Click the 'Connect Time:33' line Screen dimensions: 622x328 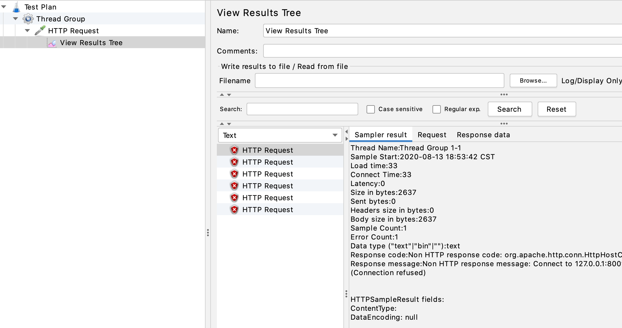click(x=381, y=175)
